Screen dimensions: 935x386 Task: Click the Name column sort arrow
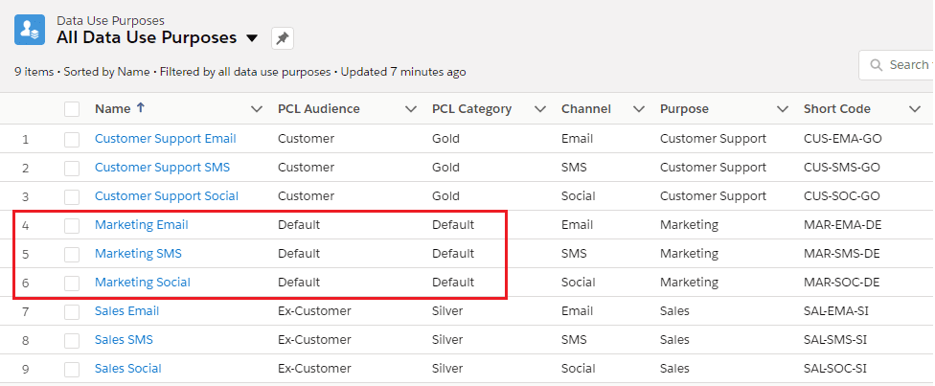(141, 108)
